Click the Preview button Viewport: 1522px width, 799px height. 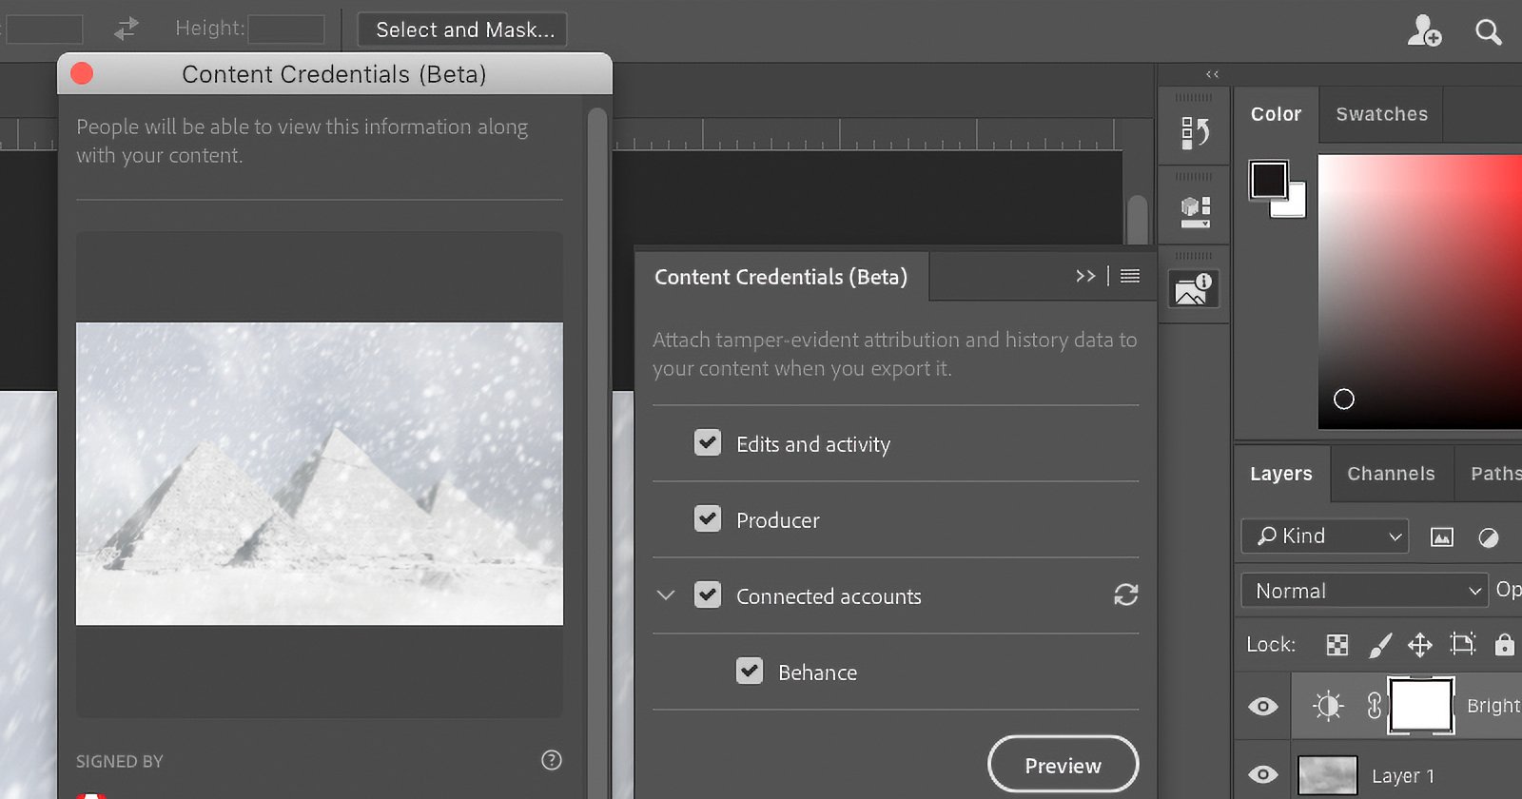pyautogui.click(x=1063, y=765)
